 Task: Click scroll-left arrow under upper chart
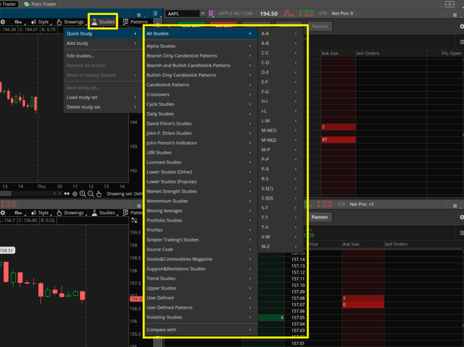coord(54,194)
